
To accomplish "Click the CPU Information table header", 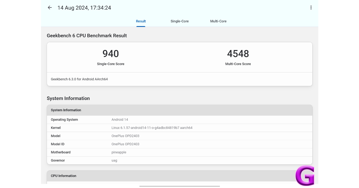I will 180,176.
